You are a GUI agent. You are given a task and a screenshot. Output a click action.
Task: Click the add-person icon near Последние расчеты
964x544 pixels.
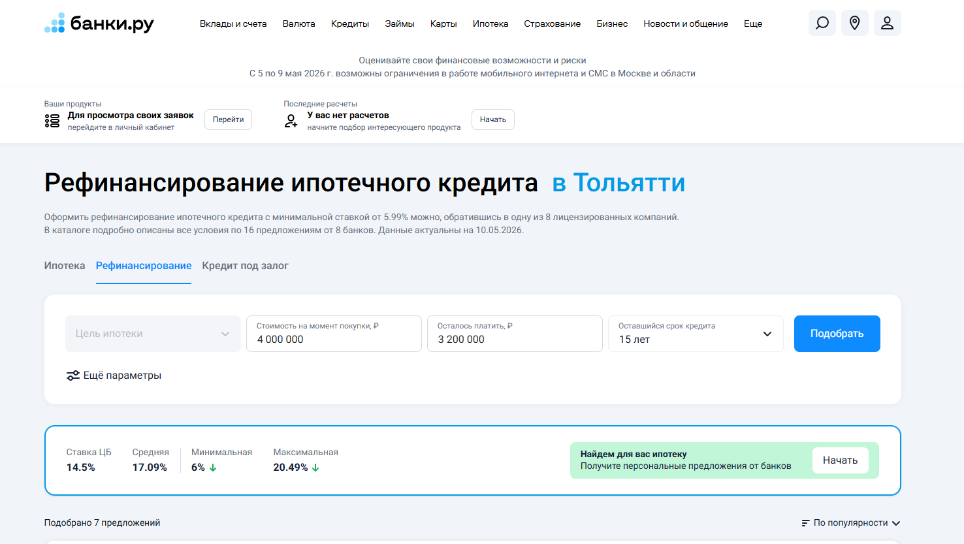pos(291,121)
